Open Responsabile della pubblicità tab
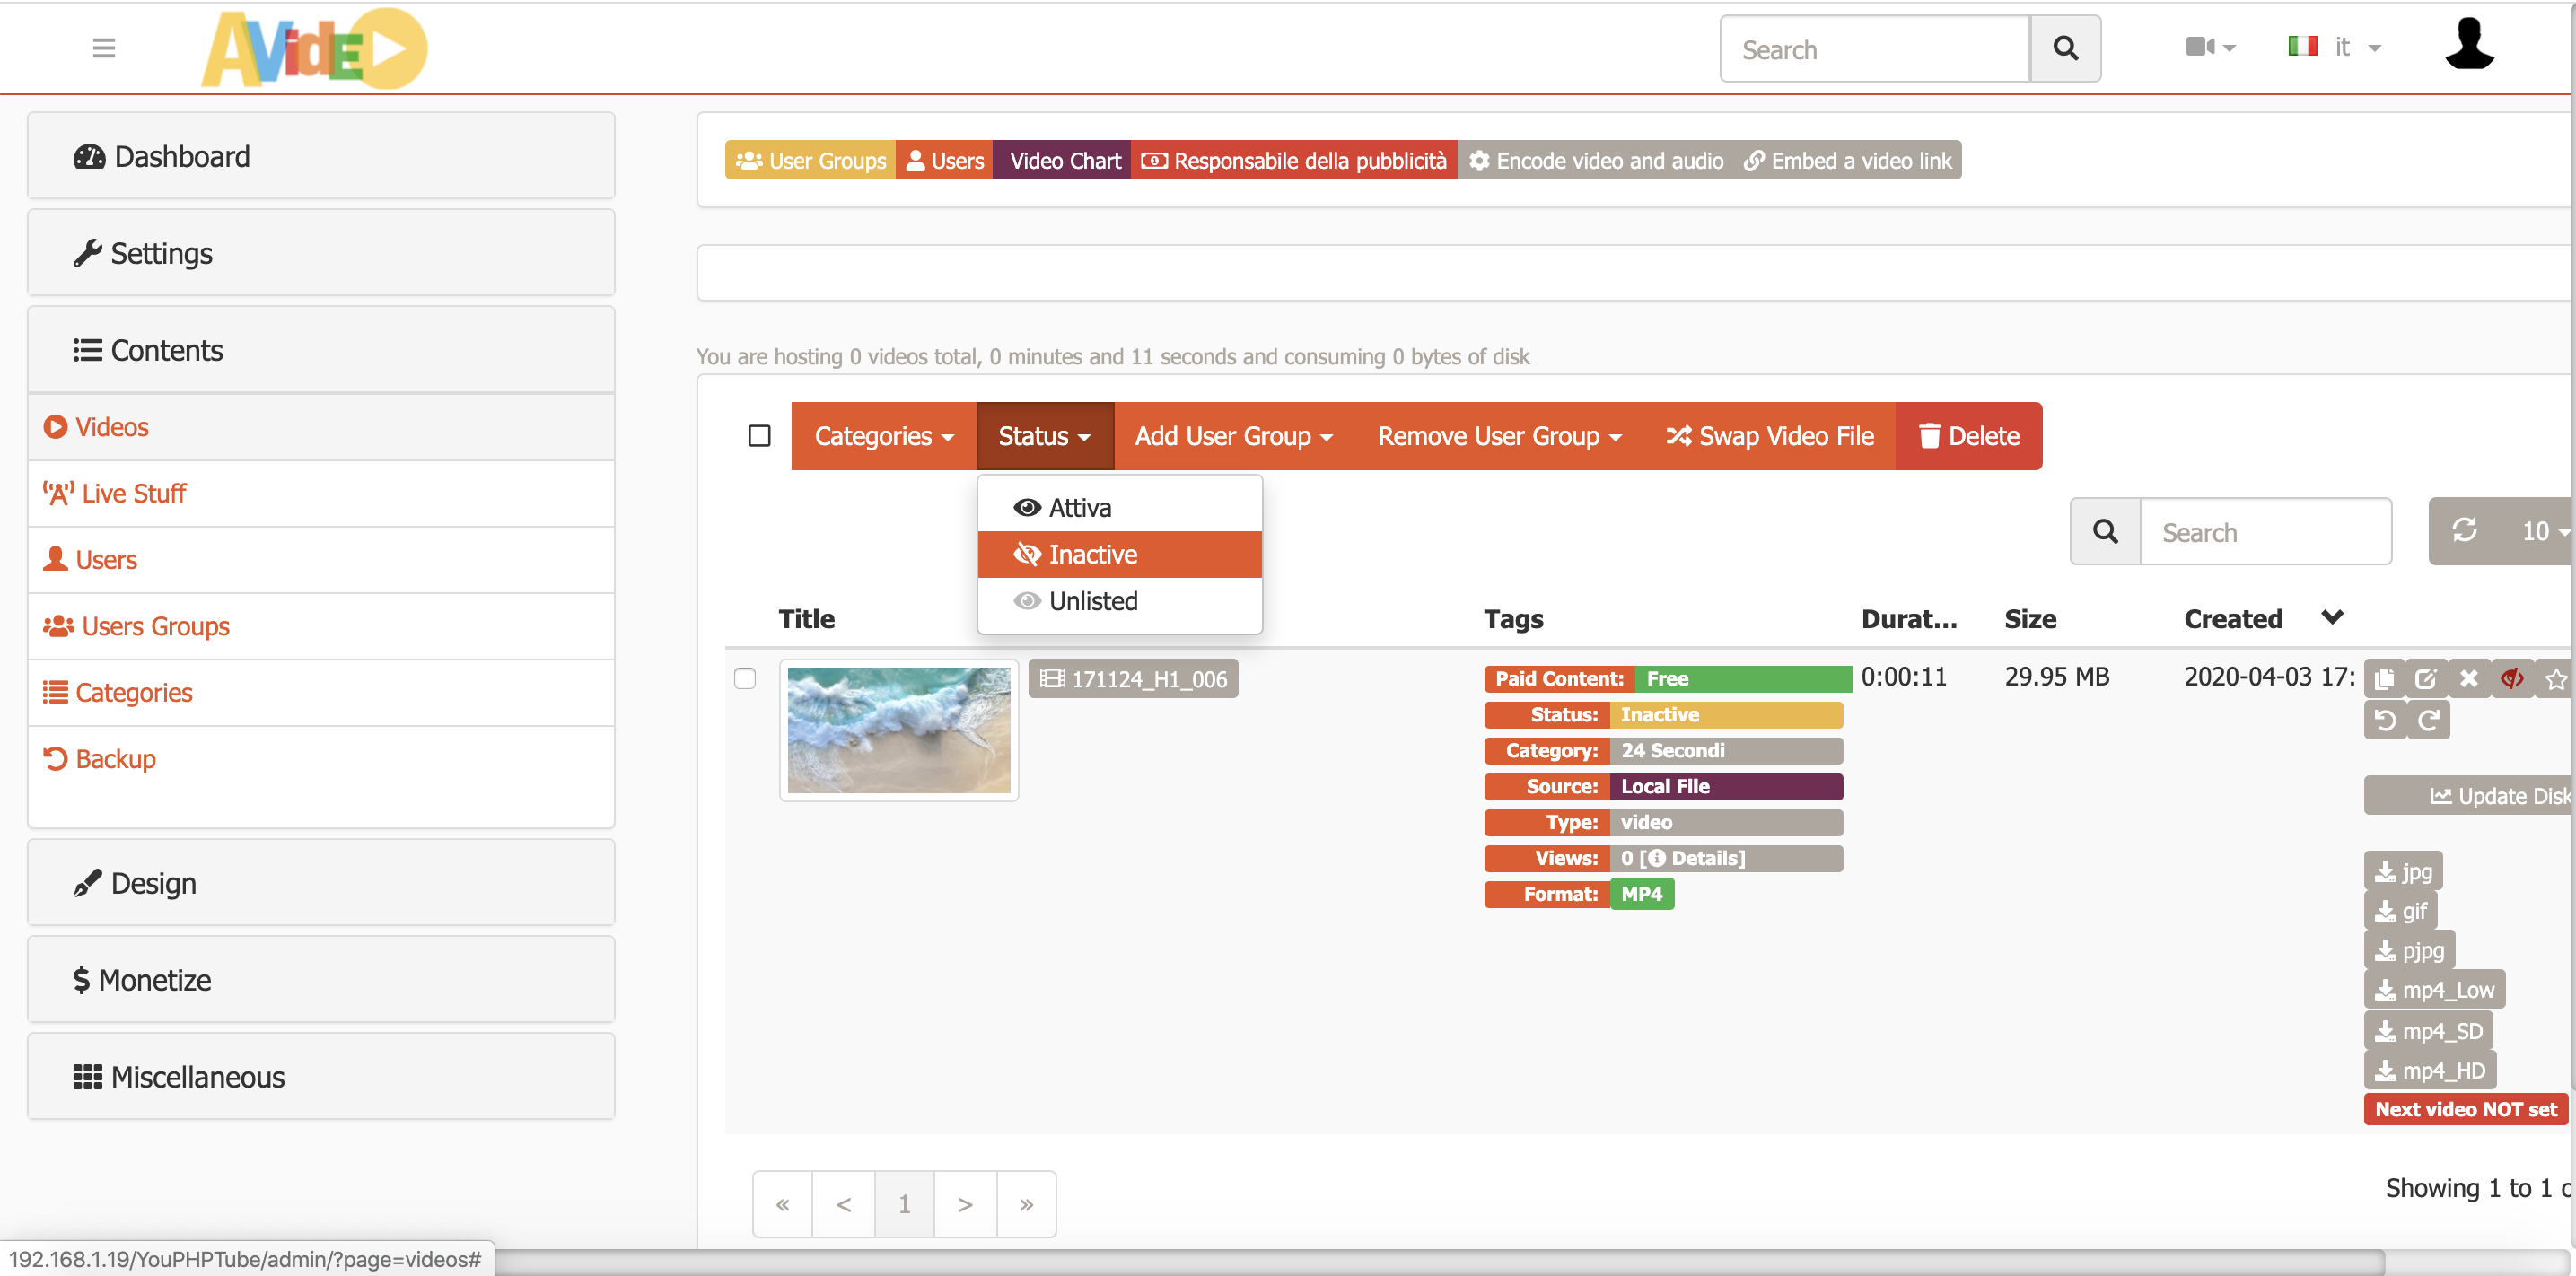Image resolution: width=2576 pixels, height=1276 pixels. [x=1294, y=160]
